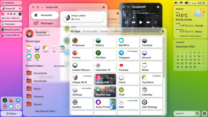This screenshot has width=208, height=117.
Task: Launch Gallery from app grid
Action: coord(105,43)
